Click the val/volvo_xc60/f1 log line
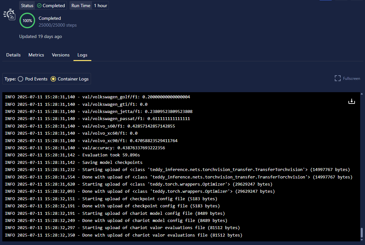 click(x=71, y=133)
